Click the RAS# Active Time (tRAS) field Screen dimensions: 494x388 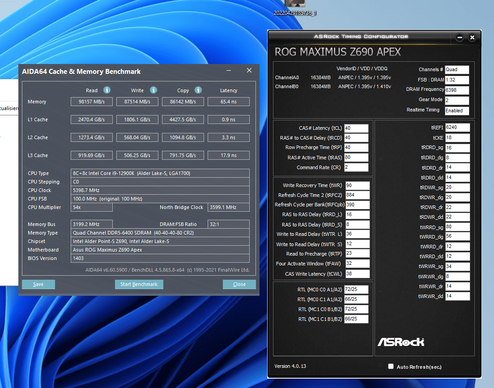pyautogui.click(x=356, y=157)
